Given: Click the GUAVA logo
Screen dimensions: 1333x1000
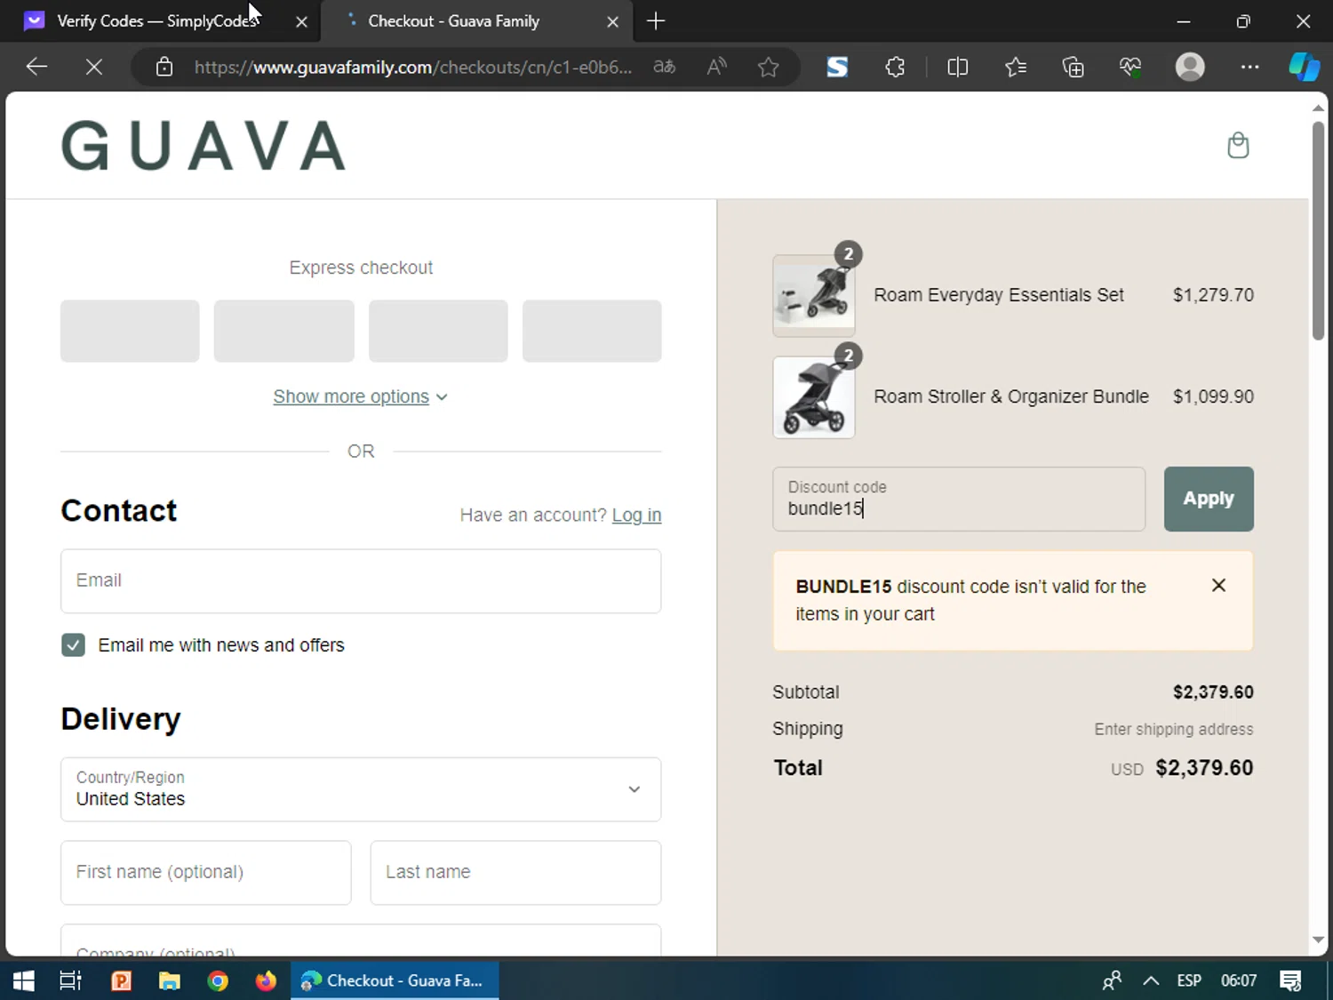Looking at the screenshot, I should (x=204, y=146).
